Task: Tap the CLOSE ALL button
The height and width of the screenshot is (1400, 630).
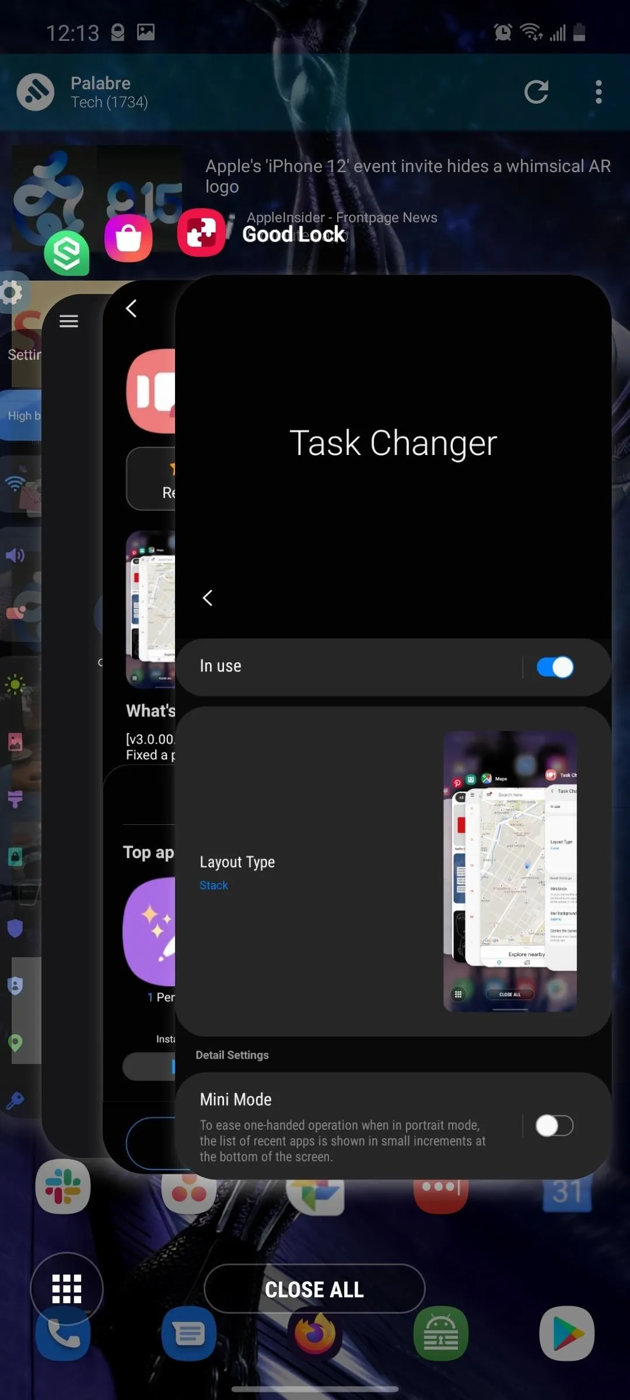Action: (314, 1289)
